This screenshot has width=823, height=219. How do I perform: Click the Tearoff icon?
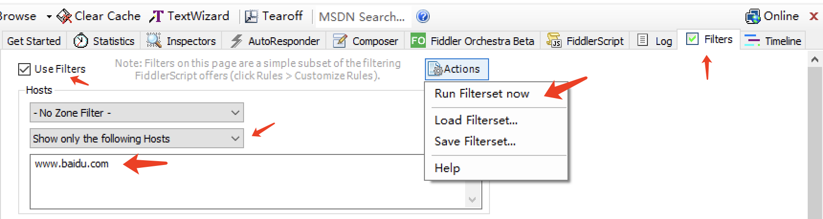(251, 17)
